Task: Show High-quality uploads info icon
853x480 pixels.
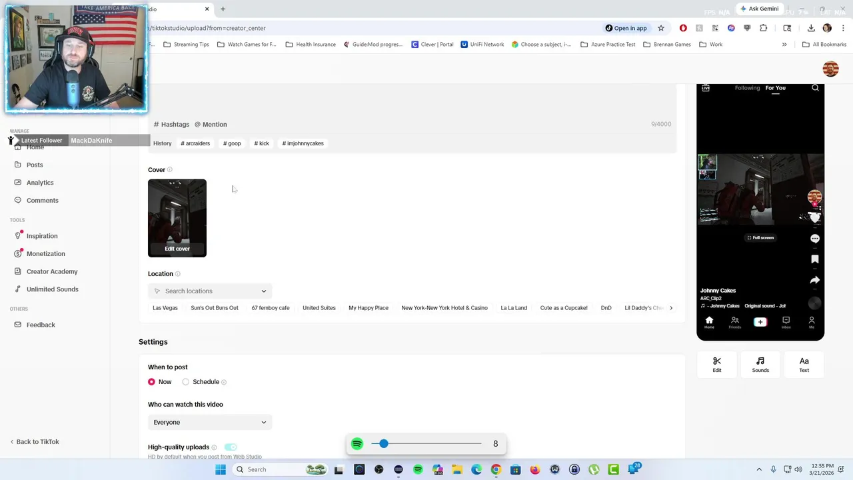Action: (x=215, y=447)
